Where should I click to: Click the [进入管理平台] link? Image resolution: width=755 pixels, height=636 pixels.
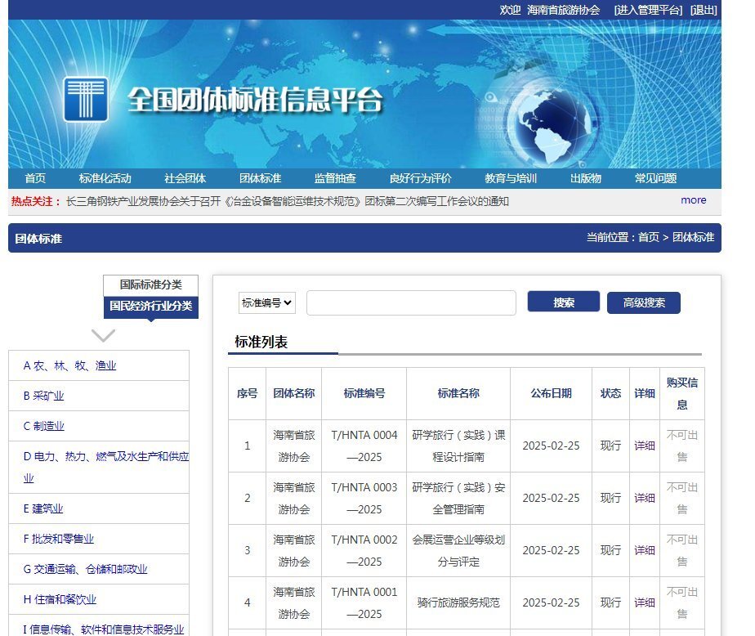[646, 10]
